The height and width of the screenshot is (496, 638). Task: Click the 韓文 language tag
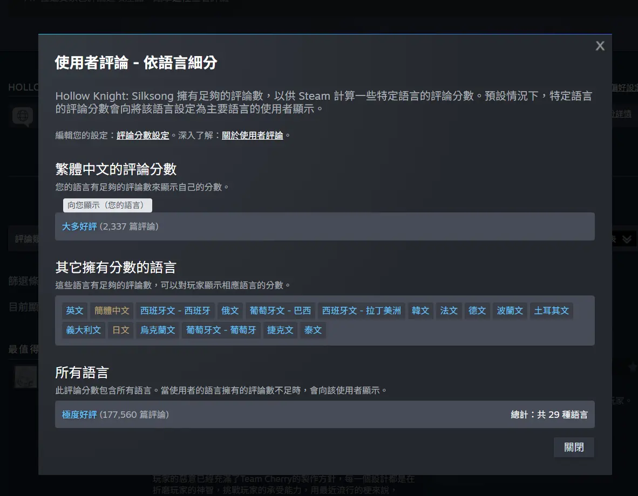420,311
